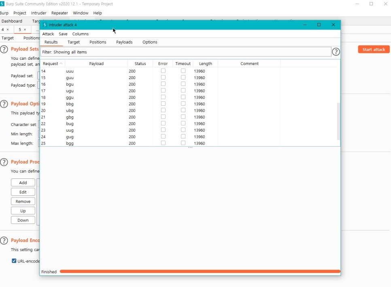391x287 pixels.
Task: Sort results by Timeout column
Action: [x=183, y=63]
